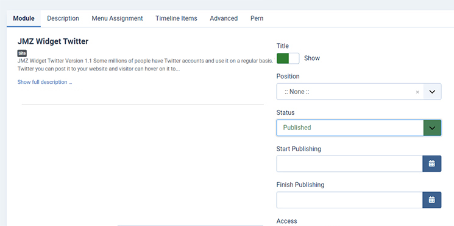Select the JMZ Widget Twitter heading

click(52, 41)
